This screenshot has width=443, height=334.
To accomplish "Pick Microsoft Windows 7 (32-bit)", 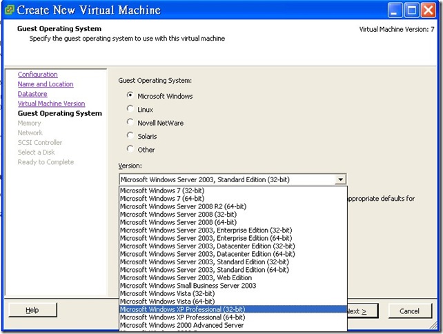I will coord(233,190).
